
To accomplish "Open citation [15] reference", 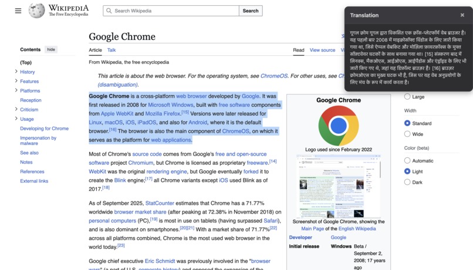I will point(185,112).
